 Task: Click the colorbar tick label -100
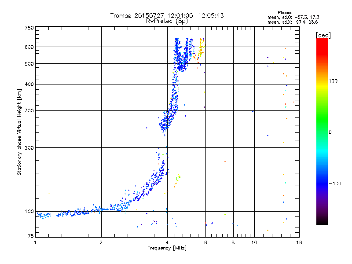click(x=335, y=183)
